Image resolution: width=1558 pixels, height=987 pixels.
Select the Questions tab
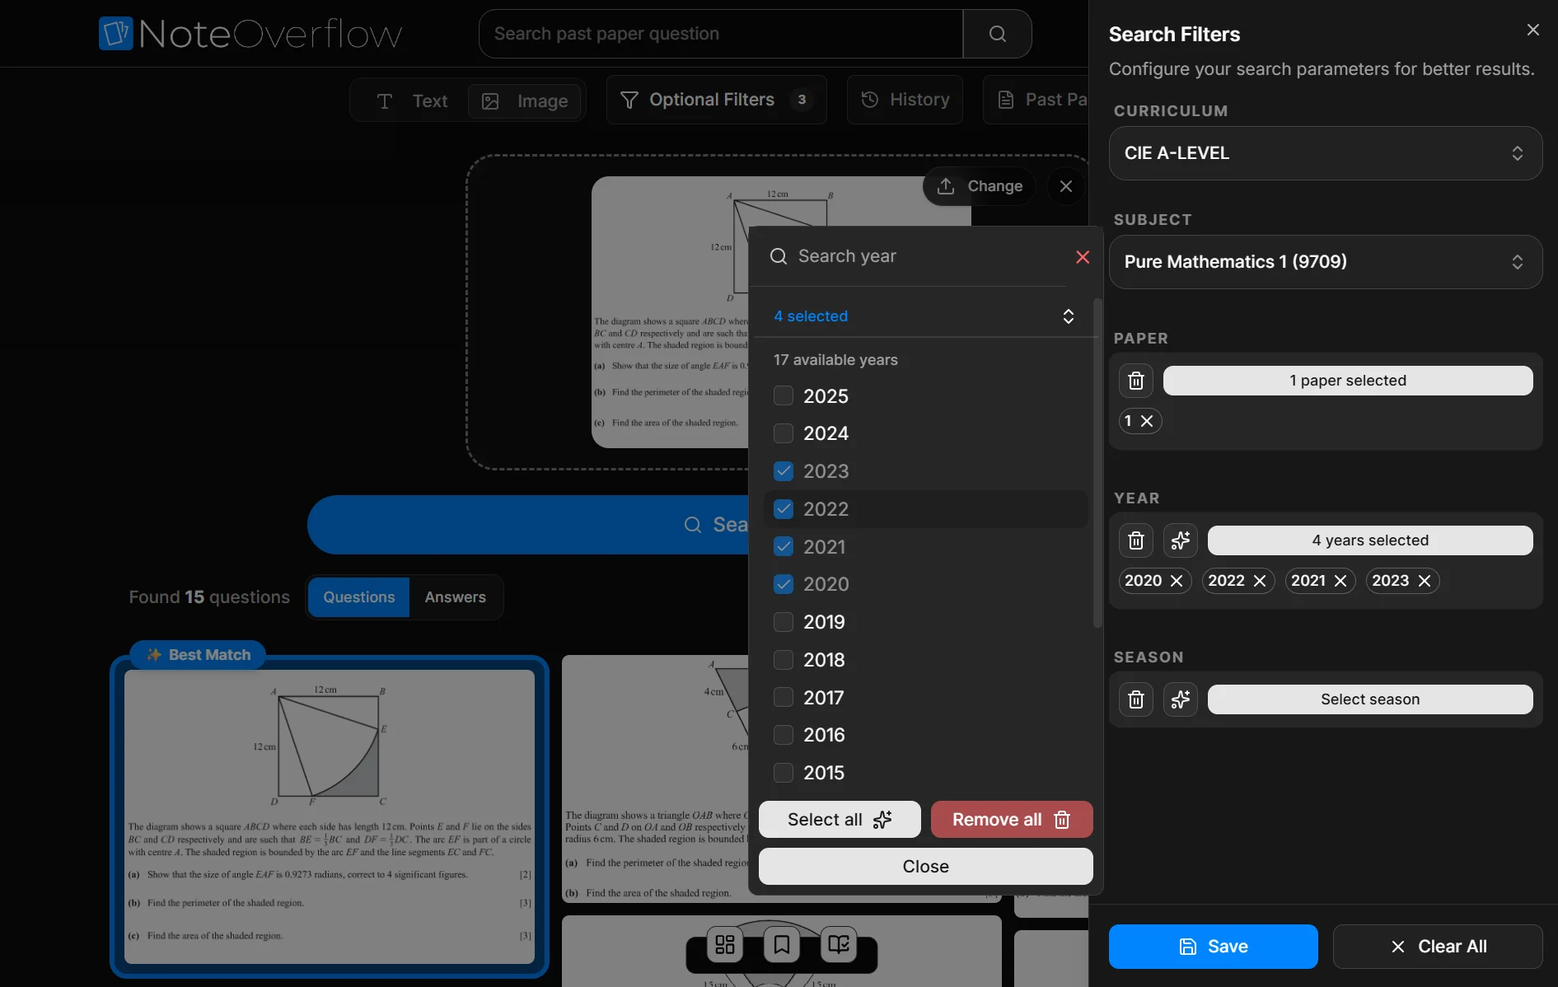point(358,596)
